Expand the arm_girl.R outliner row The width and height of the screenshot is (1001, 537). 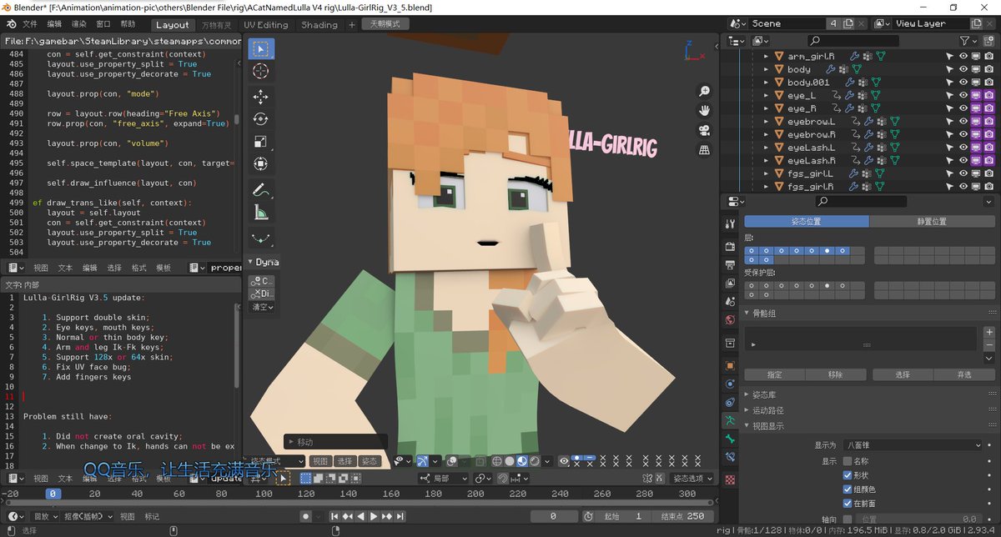click(x=766, y=56)
